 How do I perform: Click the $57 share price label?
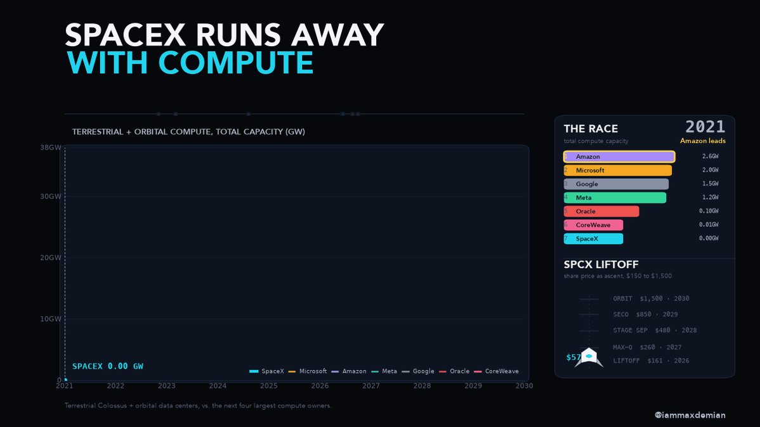[x=573, y=357]
